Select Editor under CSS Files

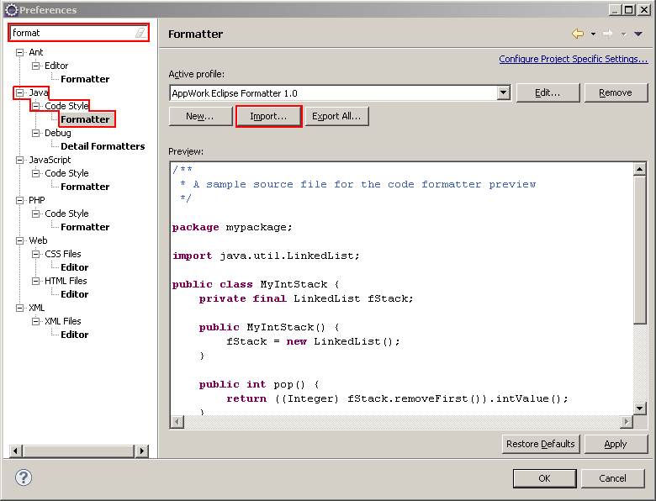[74, 267]
